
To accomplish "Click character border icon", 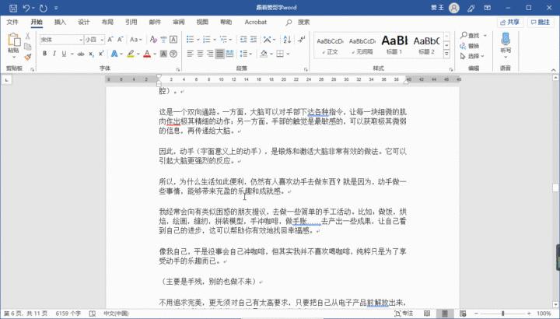I will point(173,40).
